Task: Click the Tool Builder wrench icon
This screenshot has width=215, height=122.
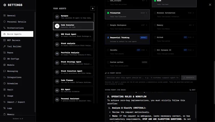Action: point(4,46)
